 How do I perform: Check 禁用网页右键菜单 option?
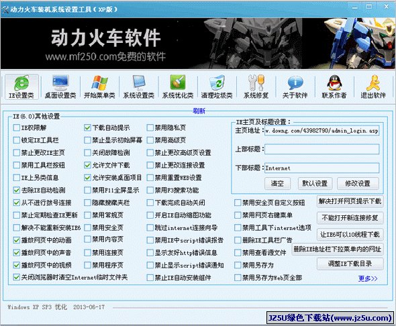click(238, 215)
